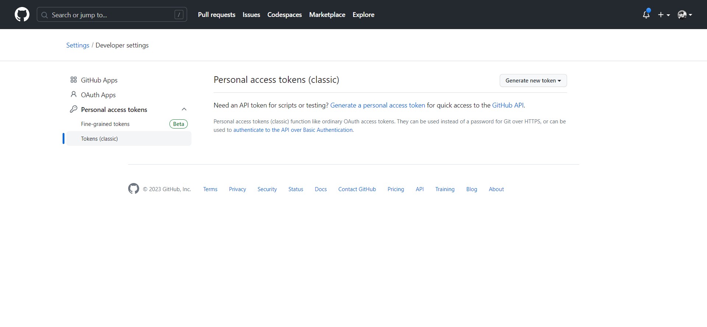Screen dimensions: 707x327
Task: Open the GitHub API link
Action: click(508, 105)
